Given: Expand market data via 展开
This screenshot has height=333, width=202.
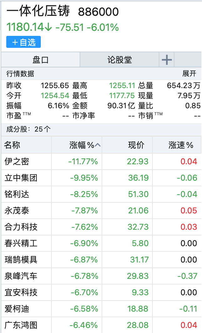Looking at the screenshot, I should click(x=189, y=74).
